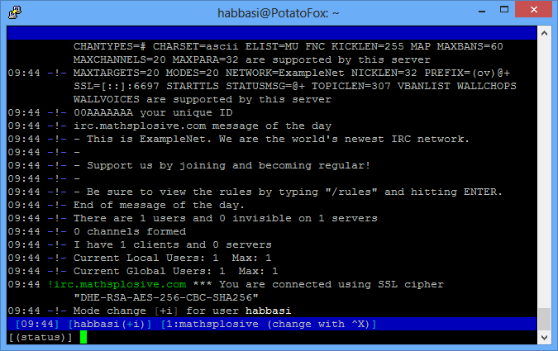Click 'MAXBANS=60' text
This screenshot has width=558, height=351.
470,46
